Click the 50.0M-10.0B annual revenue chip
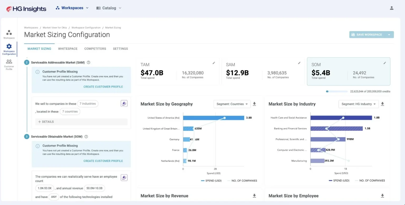 pos(95,188)
